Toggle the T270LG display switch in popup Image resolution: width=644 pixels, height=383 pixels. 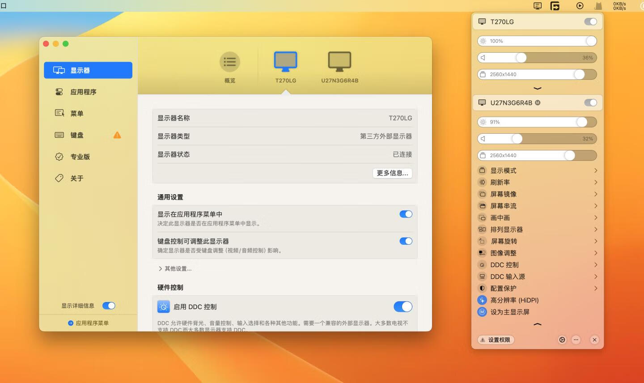[590, 21]
